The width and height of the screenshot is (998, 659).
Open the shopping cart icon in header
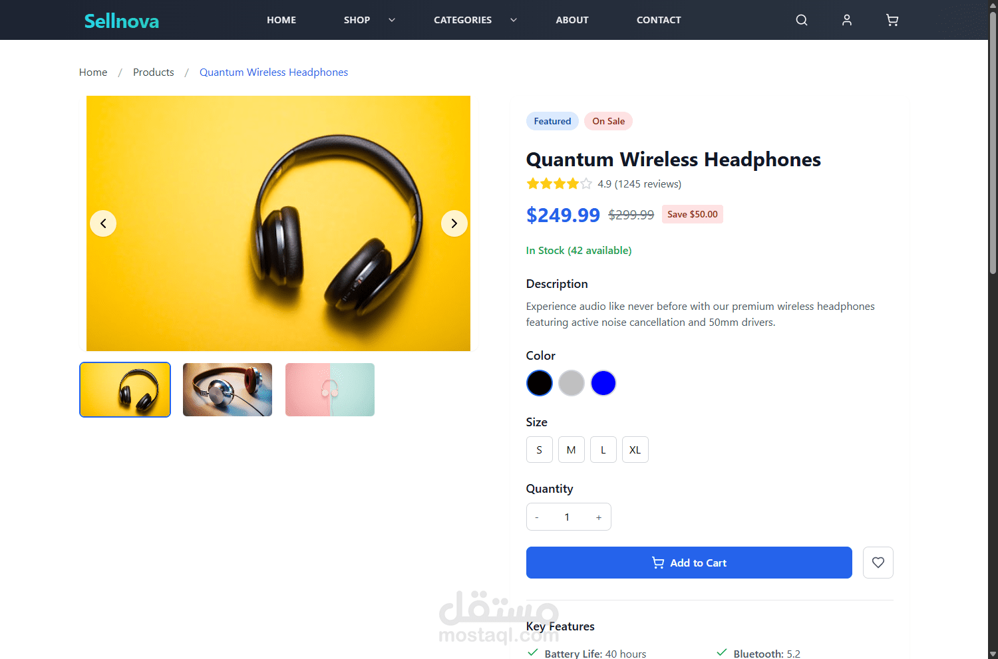click(892, 20)
